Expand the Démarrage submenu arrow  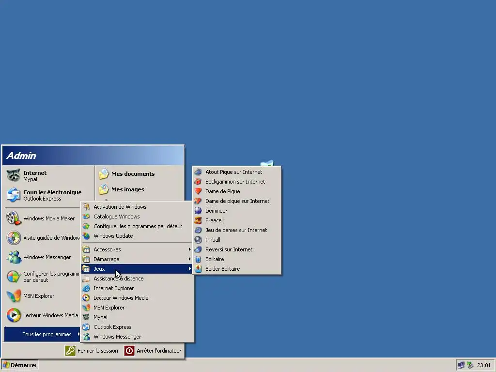[189, 259]
